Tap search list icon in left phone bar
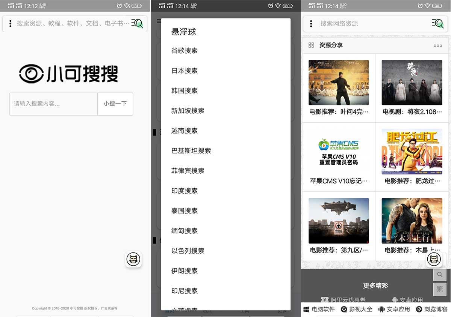 137,23
